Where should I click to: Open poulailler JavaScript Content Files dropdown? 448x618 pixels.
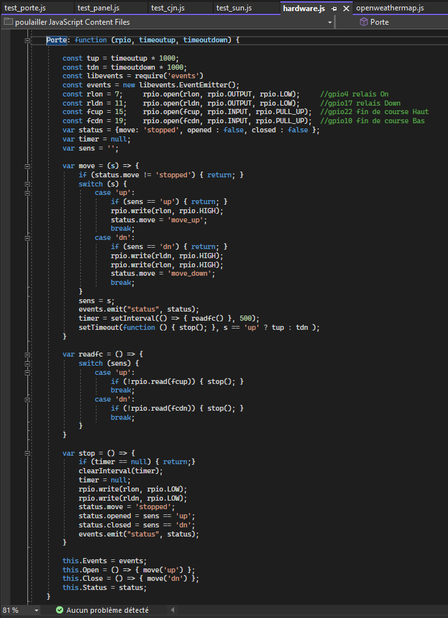pos(329,22)
